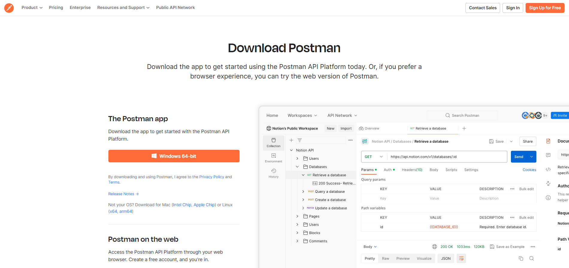This screenshot has height=268, width=569.
Task: Click the Windows 64-bit download button
Action: [174, 156]
